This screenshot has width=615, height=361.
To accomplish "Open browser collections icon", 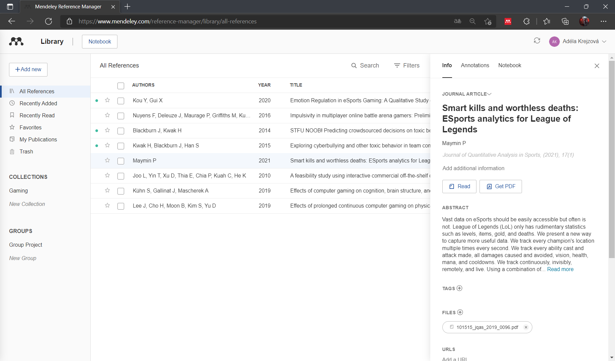I will click(565, 21).
